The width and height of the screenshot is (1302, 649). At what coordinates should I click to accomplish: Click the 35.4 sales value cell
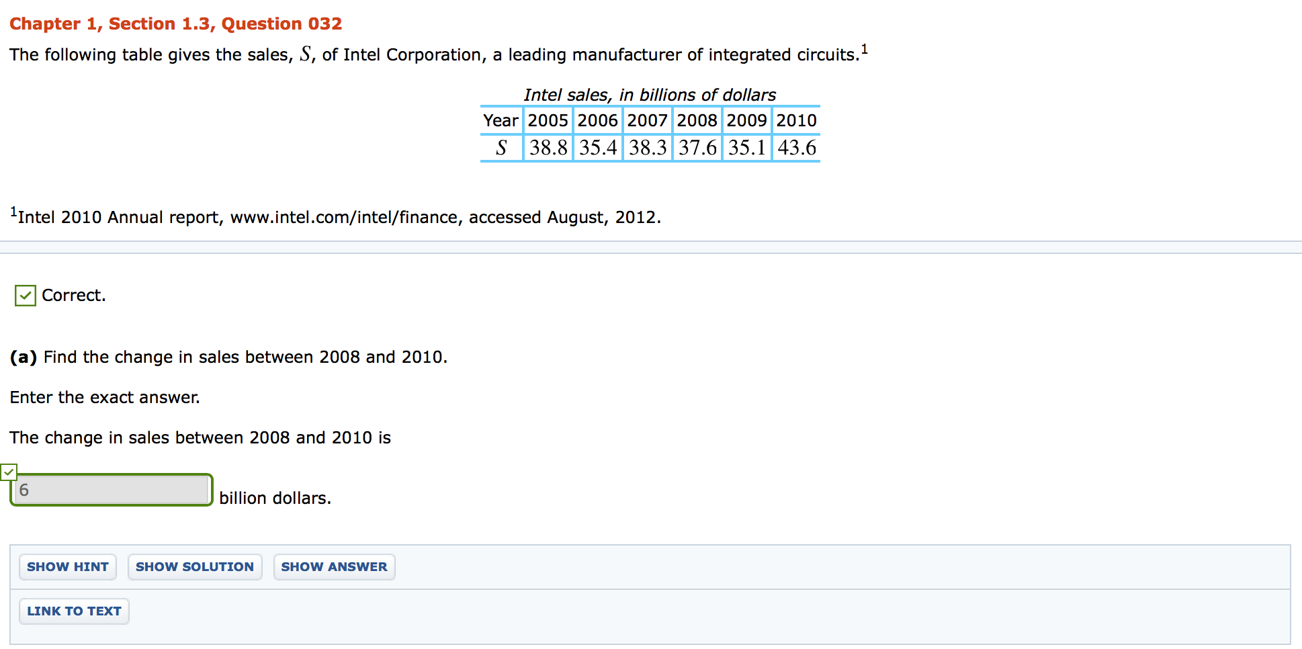click(x=598, y=148)
